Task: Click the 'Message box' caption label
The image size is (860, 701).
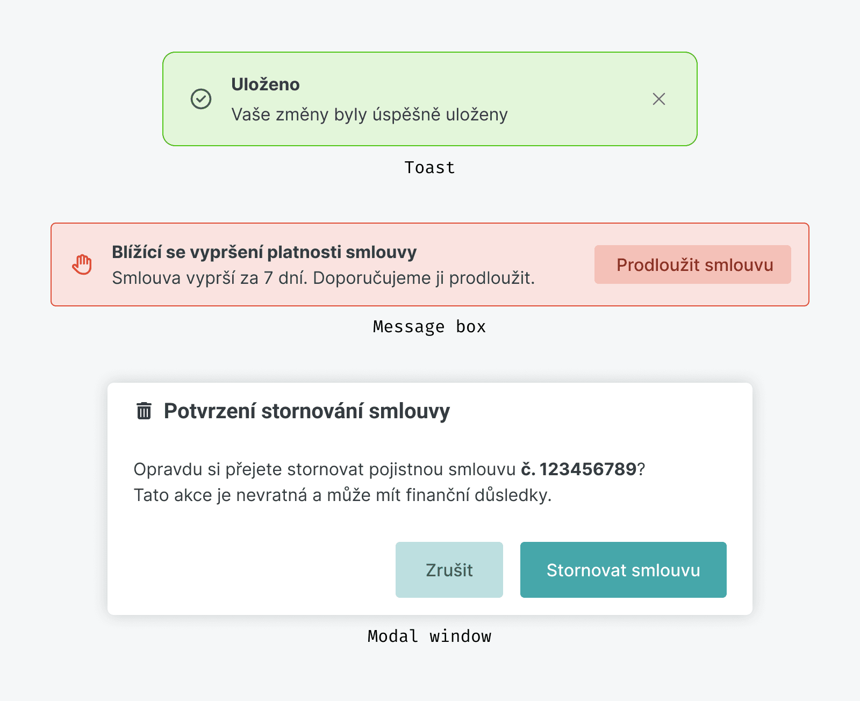Action: click(x=429, y=327)
